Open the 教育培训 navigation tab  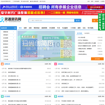click(x=36, y=28)
